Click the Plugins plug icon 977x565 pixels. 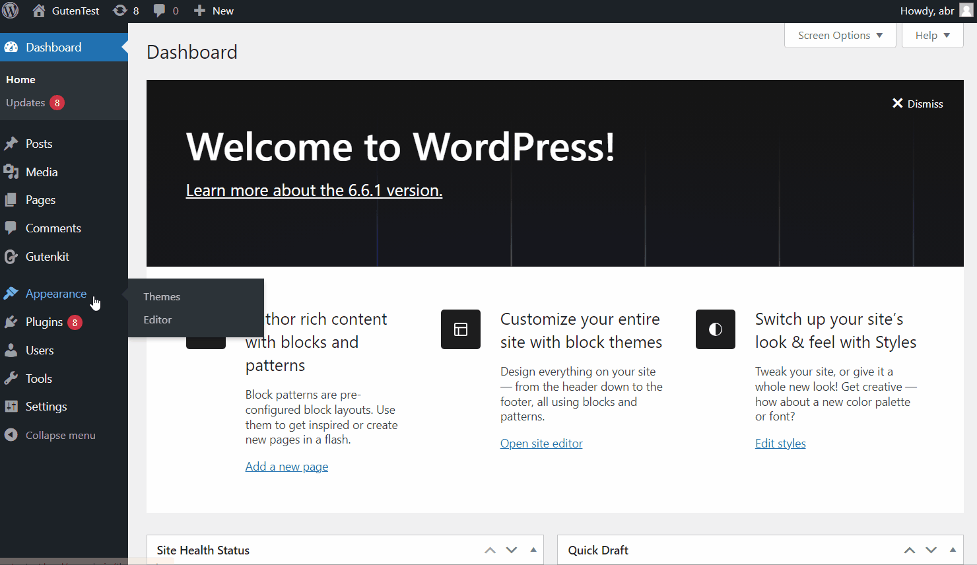click(11, 322)
